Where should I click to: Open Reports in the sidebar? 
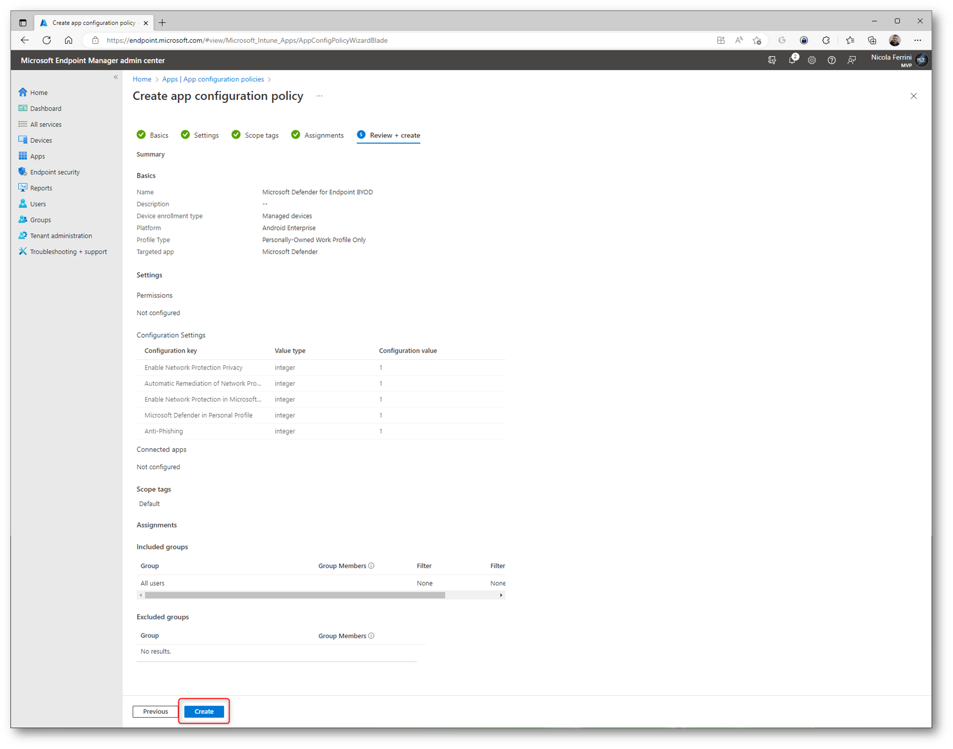(x=41, y=188)
